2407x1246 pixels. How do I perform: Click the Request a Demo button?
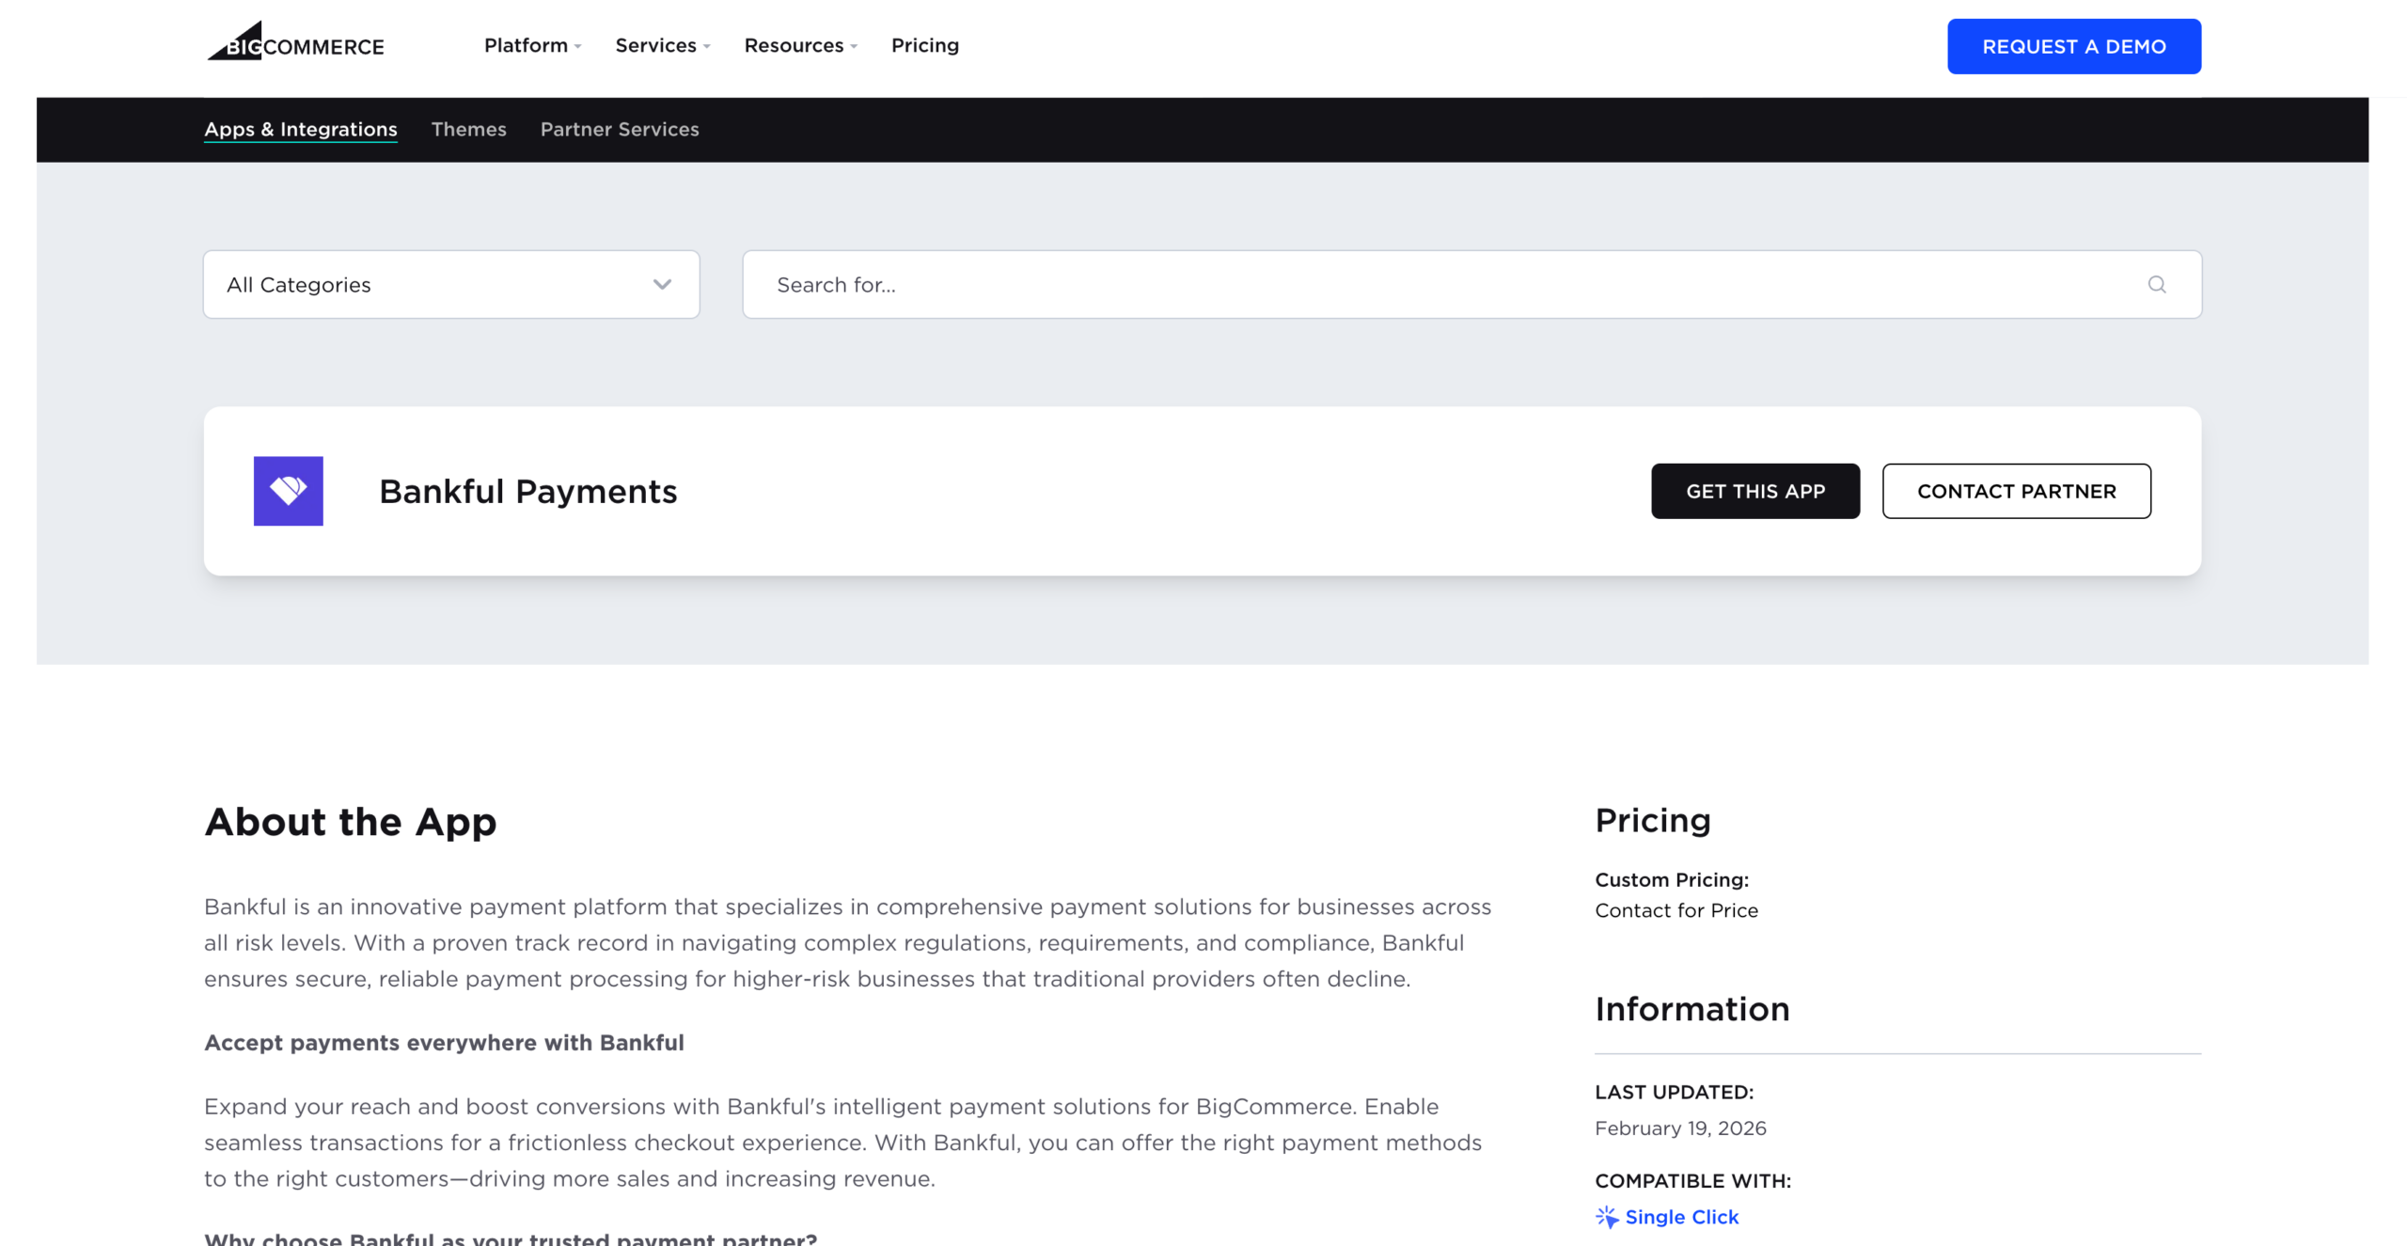(2073, 46)
